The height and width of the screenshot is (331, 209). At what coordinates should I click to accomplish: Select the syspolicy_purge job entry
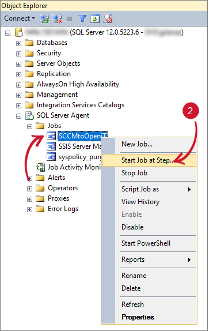79,157
